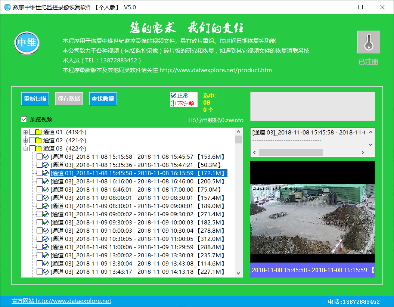Click the 重新扫描 button
This screenshot has height=307, width=394.
(x=35, y=99)
